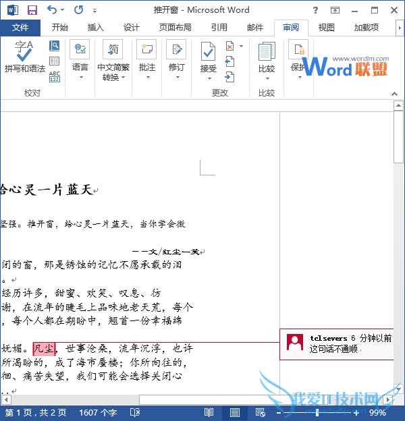Image resolution: width=405 pixels, height=421 pixels.
Task: Expand the 比较 dropdown arrow
Action: (x=267, y=79)
